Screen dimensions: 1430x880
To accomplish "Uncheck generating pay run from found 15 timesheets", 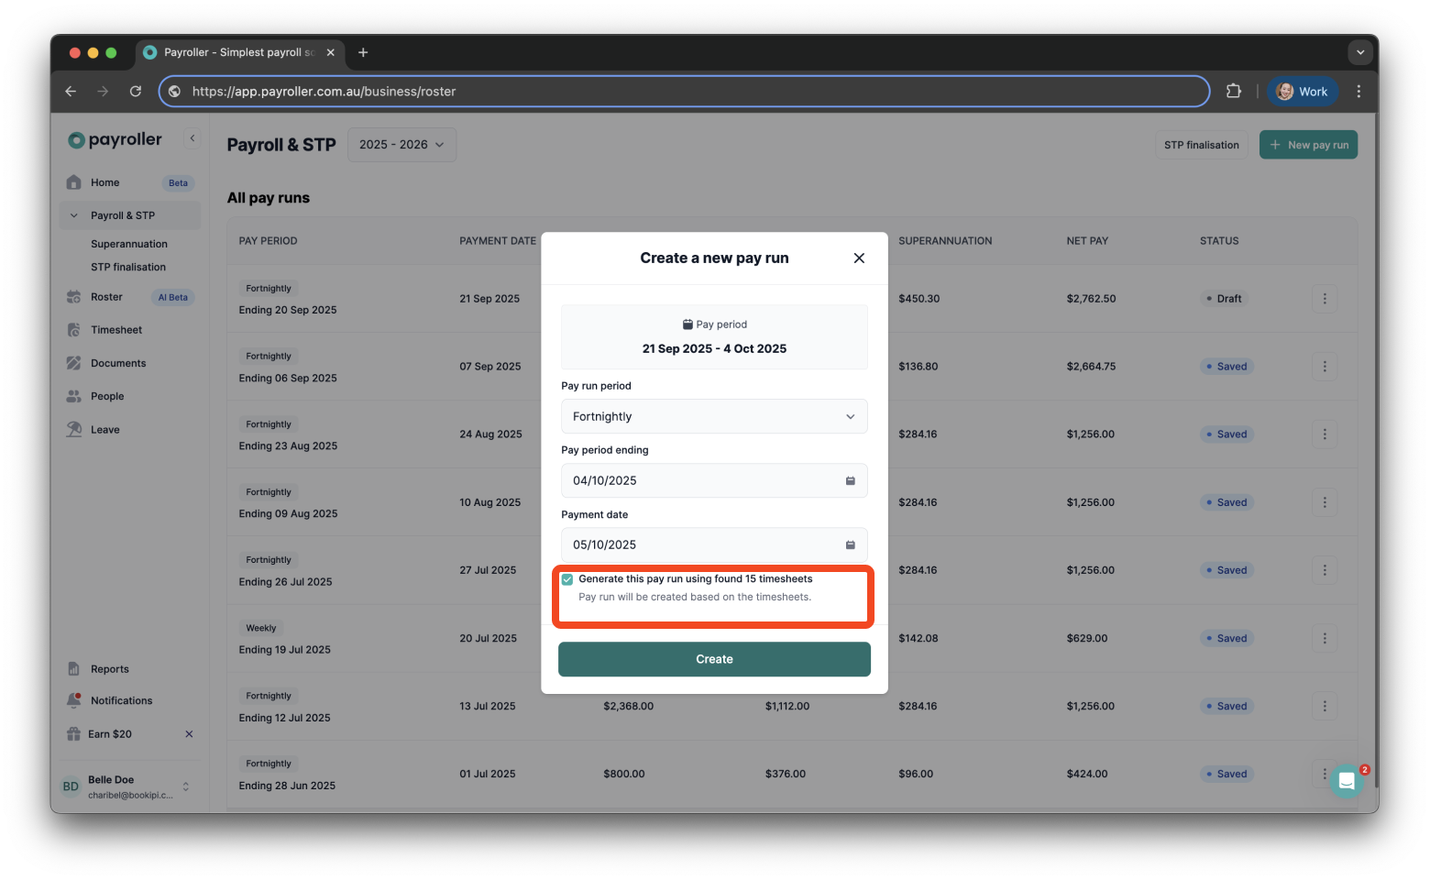I will click(x=567, y=578).
